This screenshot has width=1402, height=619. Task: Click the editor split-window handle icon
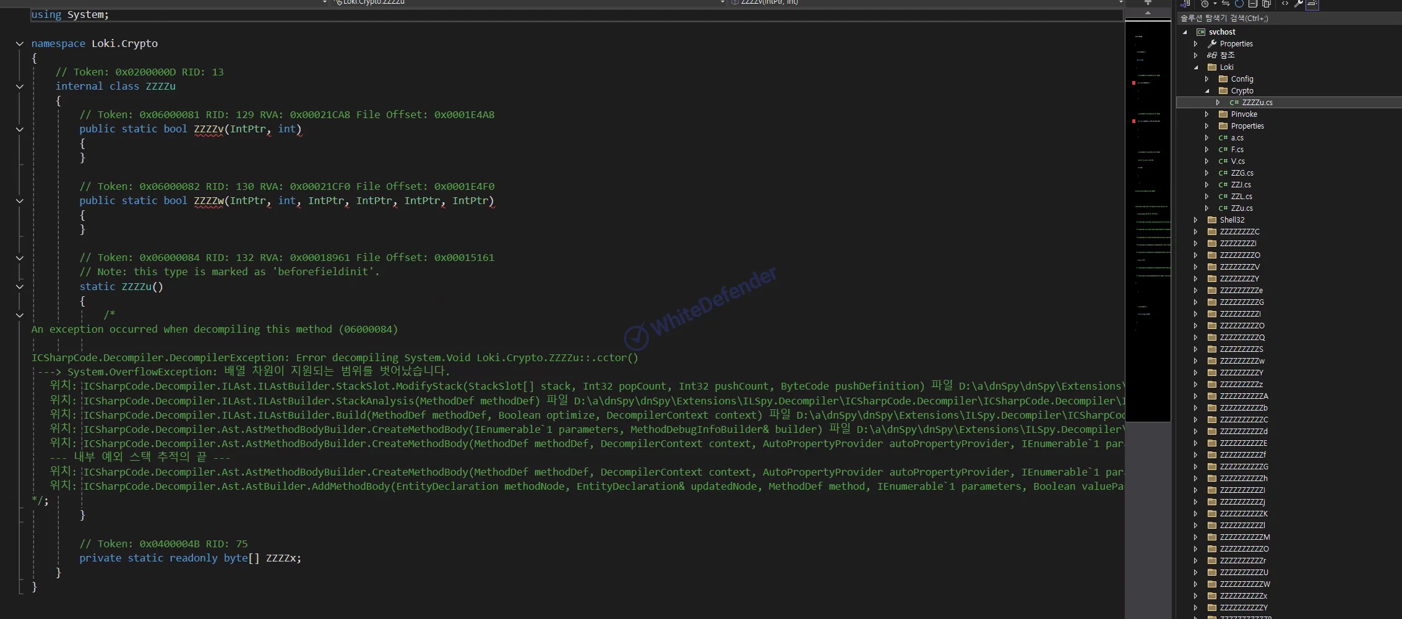1148,4
